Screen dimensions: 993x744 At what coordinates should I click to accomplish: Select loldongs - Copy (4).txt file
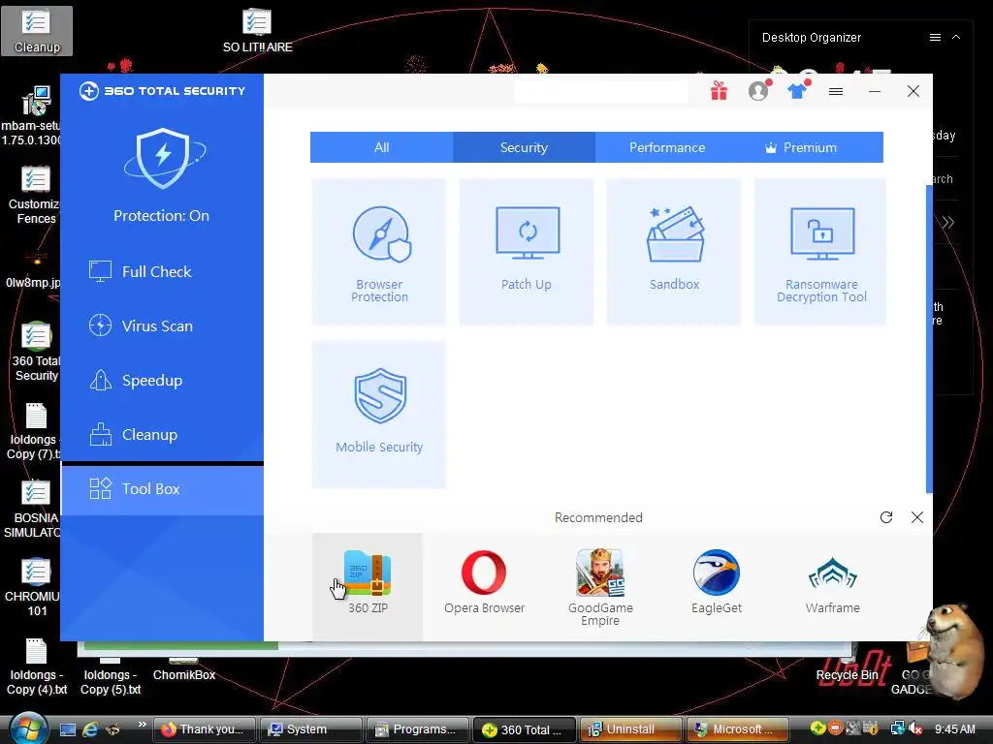click(x=37, y=667)
